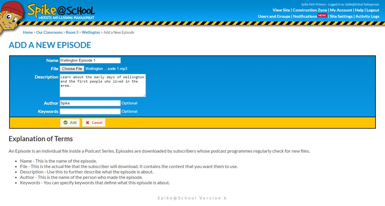View Activity Logs
This screenshot has width=385, height=206.
[x=367, y=16]
